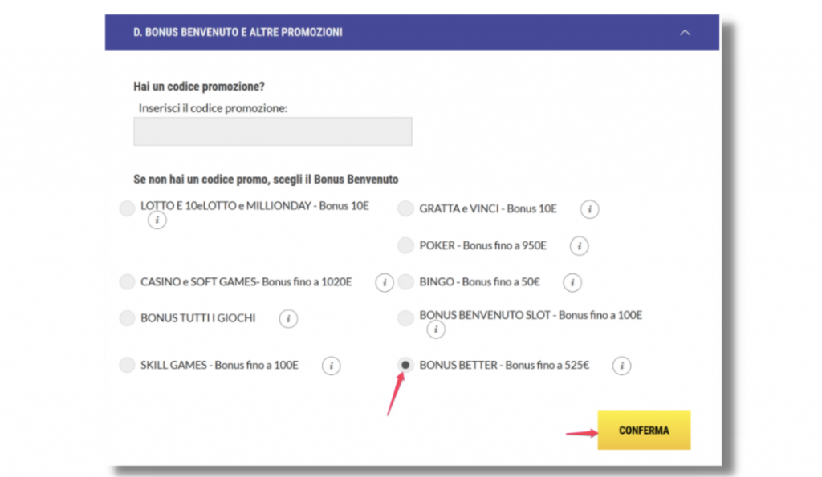Select Poker bonus fino a 950E
The image size is (822, 477).
pyautogui.click(x=405, y=246)
